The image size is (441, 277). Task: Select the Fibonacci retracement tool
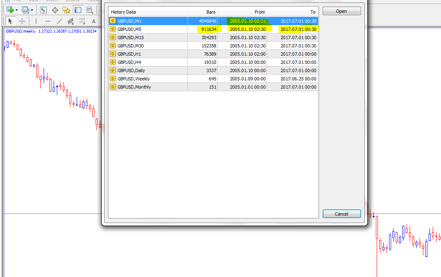pyautogui.click(x=82, y=21)
